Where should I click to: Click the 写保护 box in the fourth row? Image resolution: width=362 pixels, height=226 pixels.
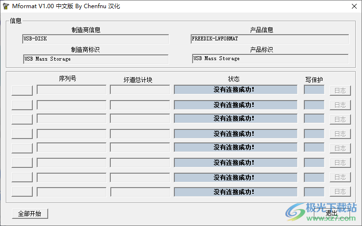tap(314, 134)
